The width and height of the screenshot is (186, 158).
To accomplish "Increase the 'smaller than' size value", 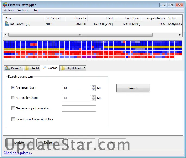I will [93, 97].
